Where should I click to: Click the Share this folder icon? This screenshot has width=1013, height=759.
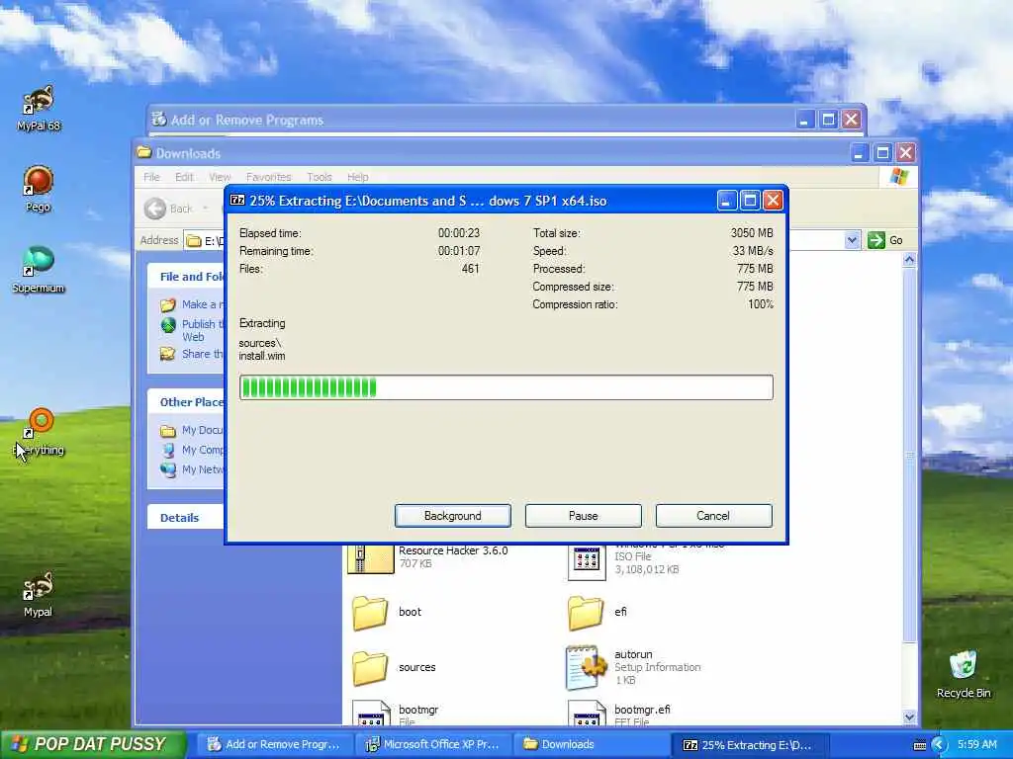(168, 354)
